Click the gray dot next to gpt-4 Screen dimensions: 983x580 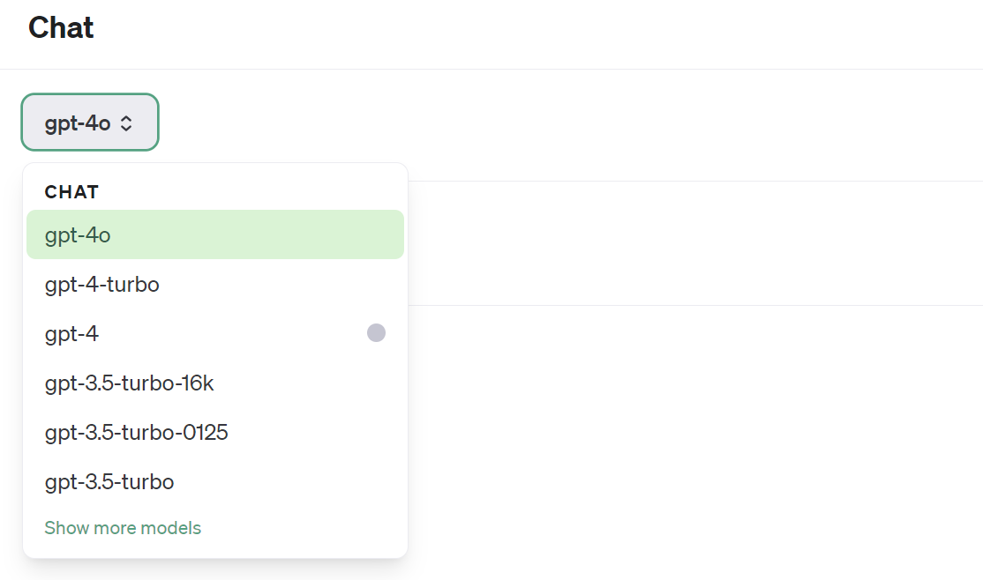point(376,332)
